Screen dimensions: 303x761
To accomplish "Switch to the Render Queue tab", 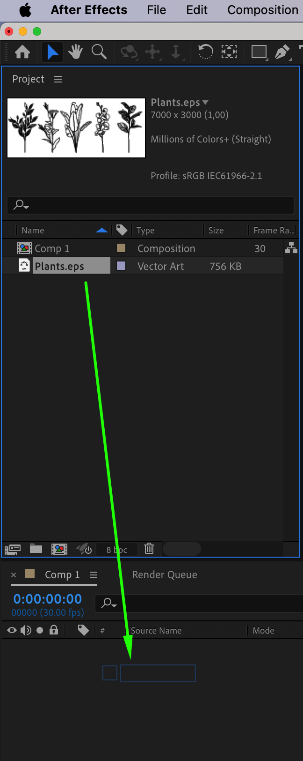I will 165,574.
